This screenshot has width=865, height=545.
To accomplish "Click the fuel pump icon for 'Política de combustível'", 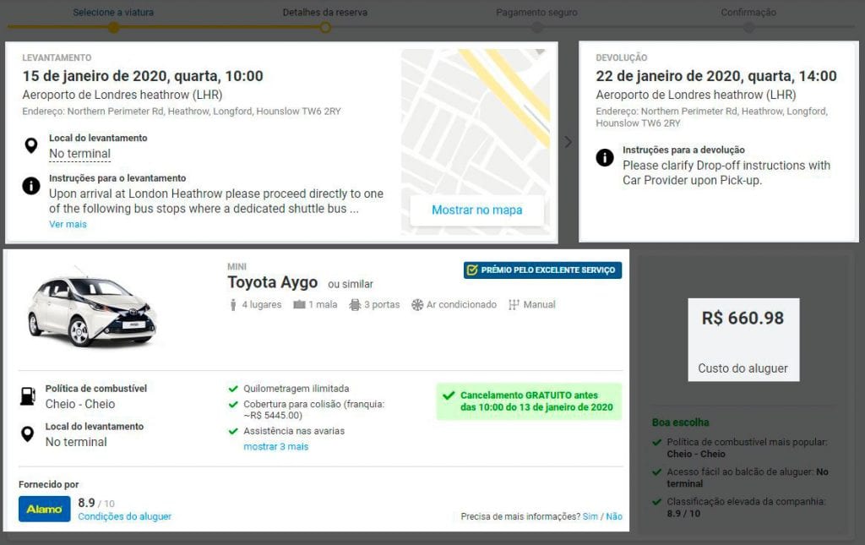I will point(28,396).
